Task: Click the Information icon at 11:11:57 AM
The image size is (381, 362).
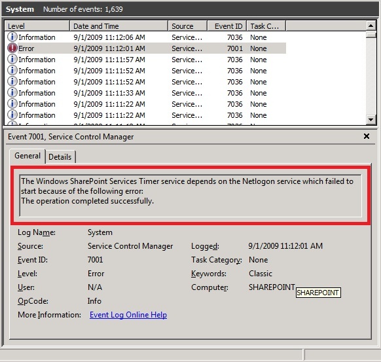Action: [12, 60]
